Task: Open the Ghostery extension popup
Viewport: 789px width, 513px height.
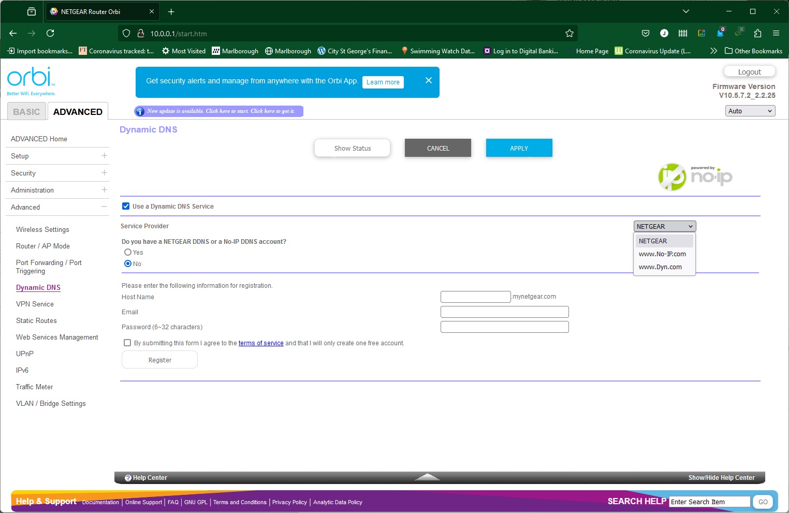Action: (x=720, y=33)
